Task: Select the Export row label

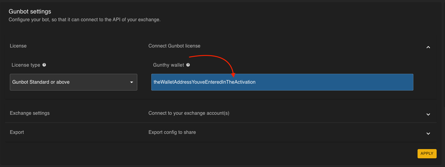Action: [17, 132]
